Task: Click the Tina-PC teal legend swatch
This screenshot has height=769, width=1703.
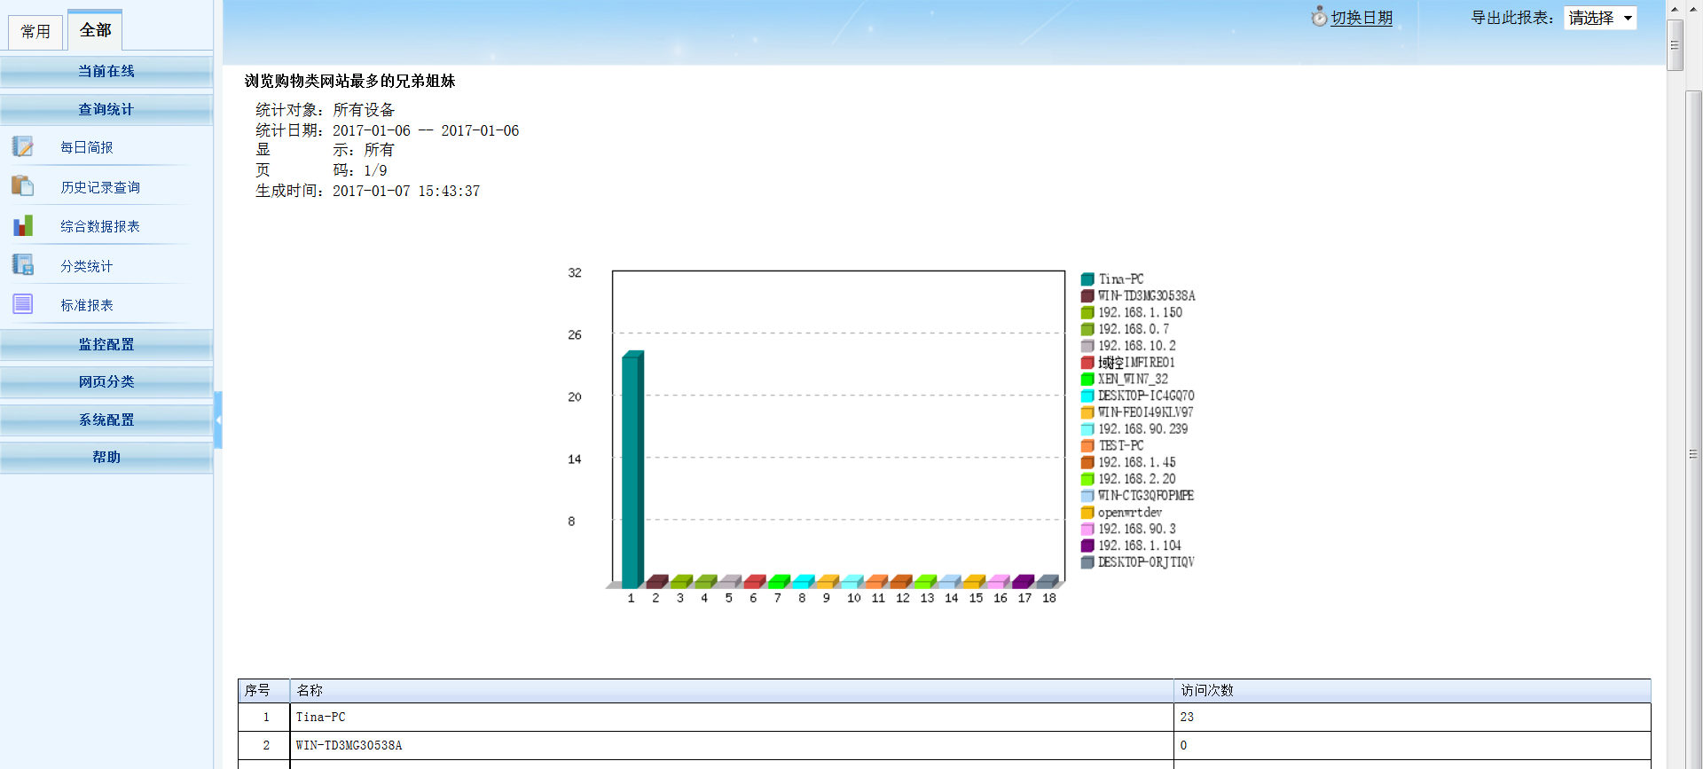Action: (1087, 279)
